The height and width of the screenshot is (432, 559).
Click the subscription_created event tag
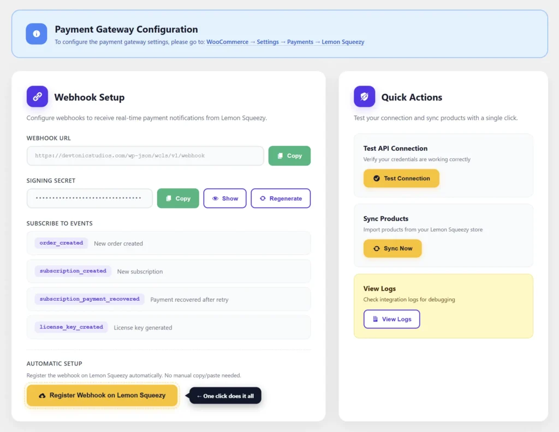pyautogui.click(x=73, y=271)
